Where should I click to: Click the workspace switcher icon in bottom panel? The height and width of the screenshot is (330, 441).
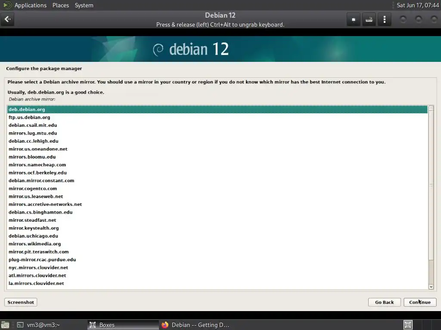(408, 325)
